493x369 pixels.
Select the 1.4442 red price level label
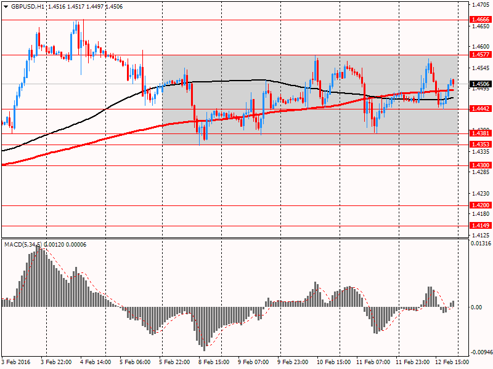tap(480, 109)
